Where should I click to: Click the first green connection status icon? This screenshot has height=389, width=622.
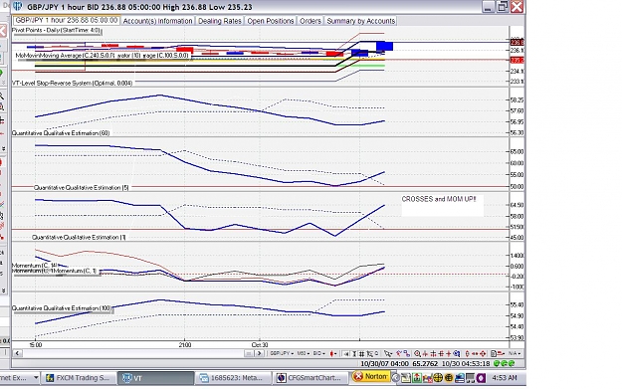(497, 363)
